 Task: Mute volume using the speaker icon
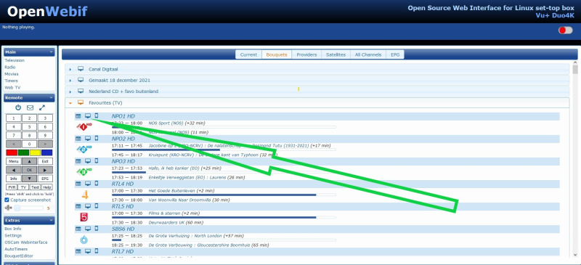[8, 208]
